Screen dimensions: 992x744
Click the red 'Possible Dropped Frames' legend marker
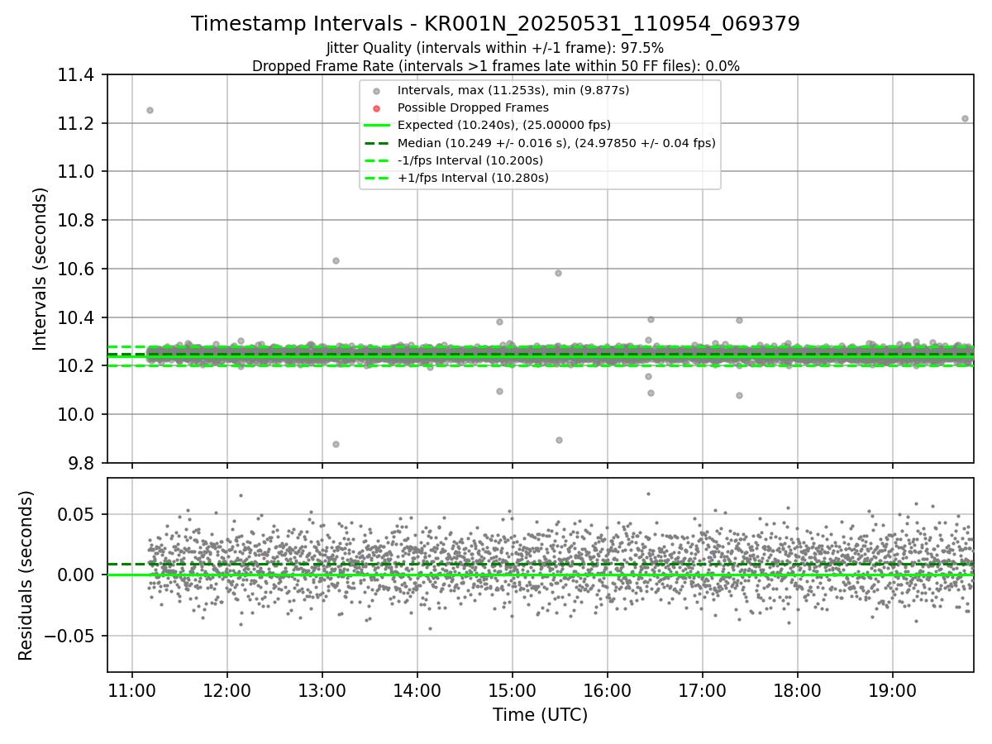376,108
